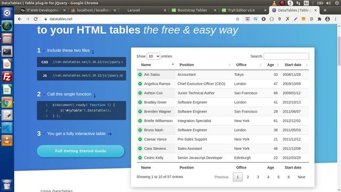Open the Show entries dropdown
Image resolution: width=341 pixels, height=192 pixels.
coord(153,56)
